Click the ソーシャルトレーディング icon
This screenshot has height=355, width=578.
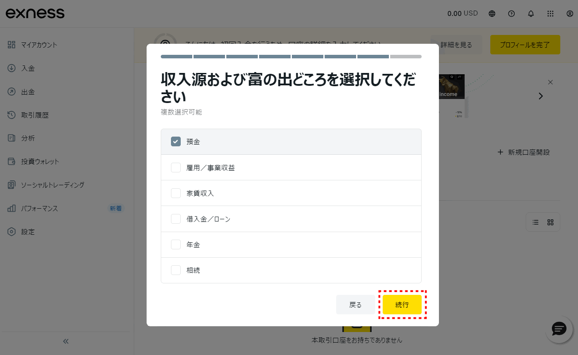coord(12,185)
